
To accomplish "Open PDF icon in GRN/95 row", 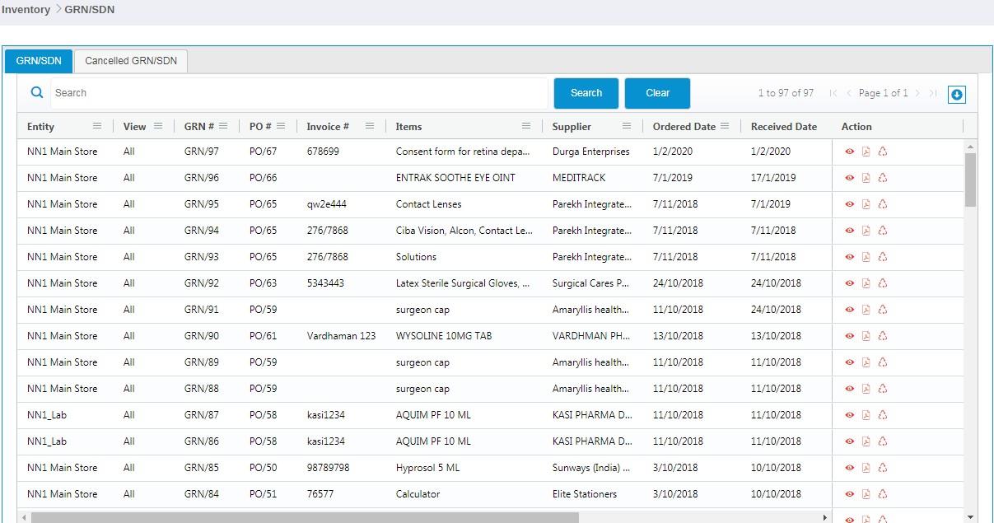I will (x=866, y=204).
